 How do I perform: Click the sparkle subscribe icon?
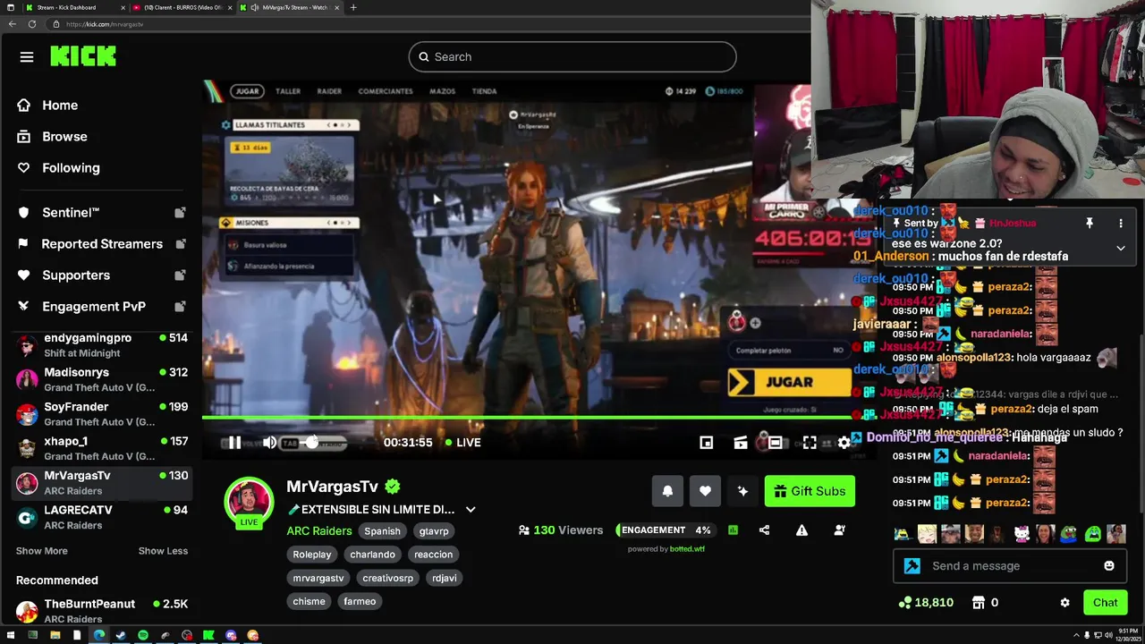(742, 491)
